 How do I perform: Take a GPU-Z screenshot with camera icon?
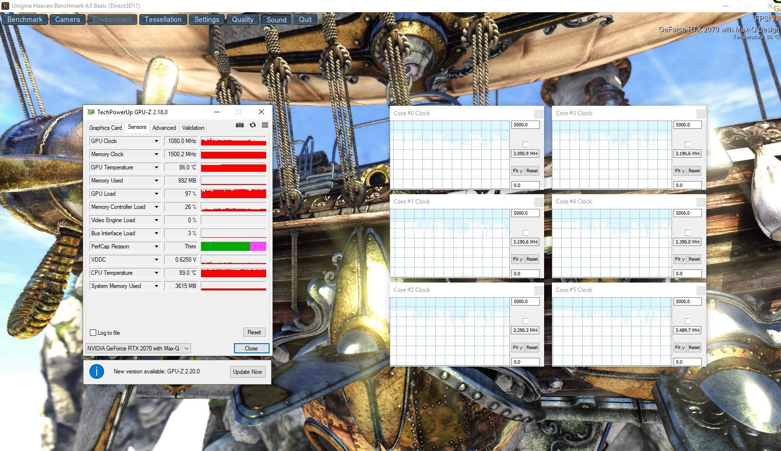[240, 125]
